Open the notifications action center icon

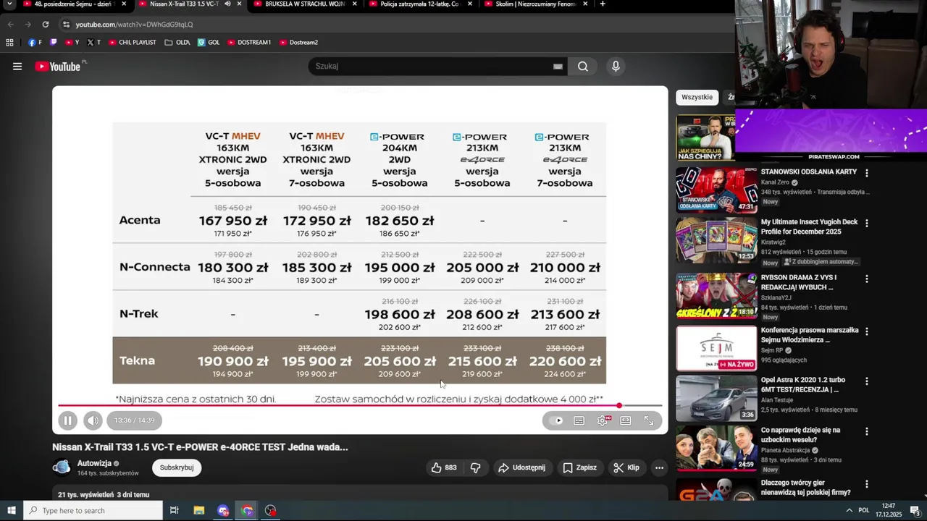tap(915, 511)
